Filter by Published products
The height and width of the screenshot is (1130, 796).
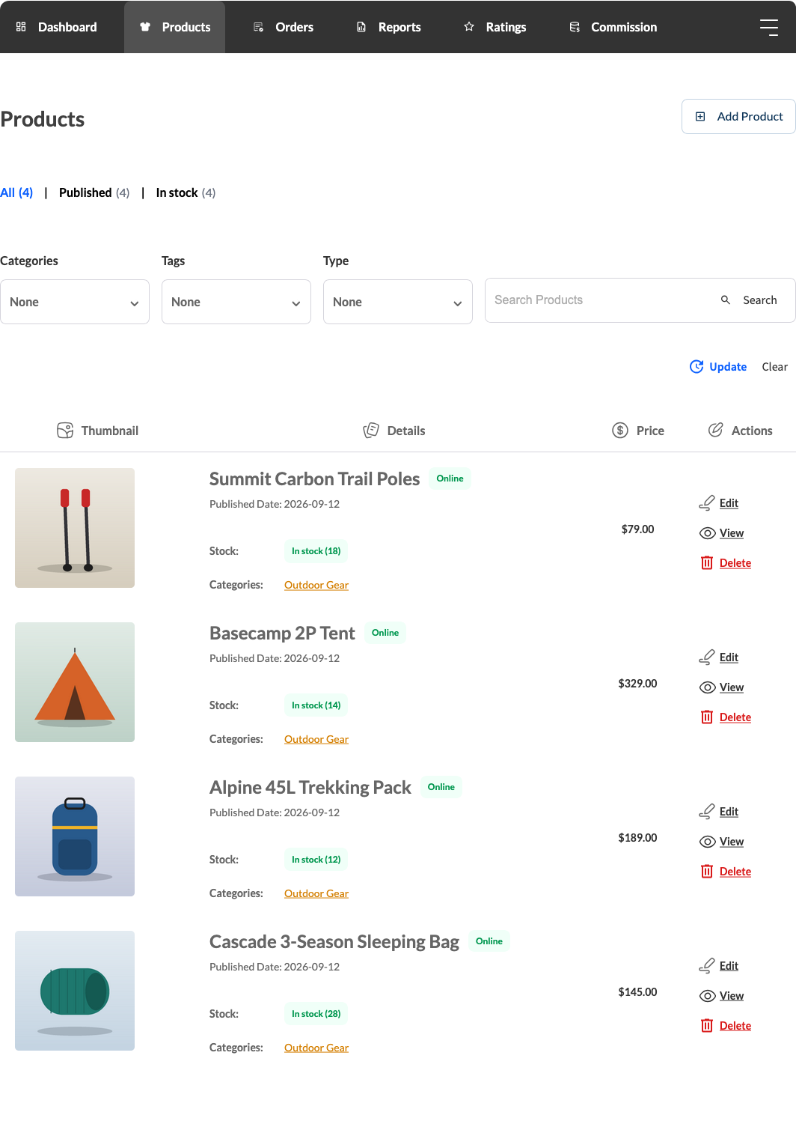pos(94,192)
